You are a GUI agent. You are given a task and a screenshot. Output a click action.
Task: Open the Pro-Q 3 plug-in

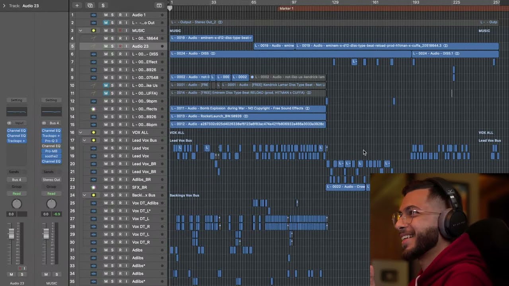[51, 141]
